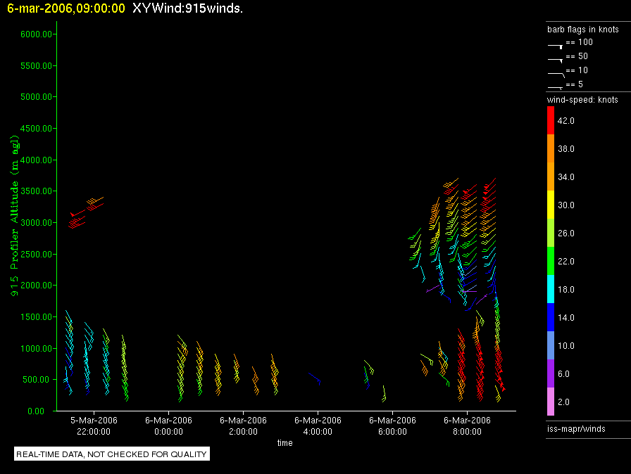The height and width of the screenshot is (474, 631).
Task: Select the pink 2.0 knots color band
Action: pyautogui.click(x=551, y=402)
